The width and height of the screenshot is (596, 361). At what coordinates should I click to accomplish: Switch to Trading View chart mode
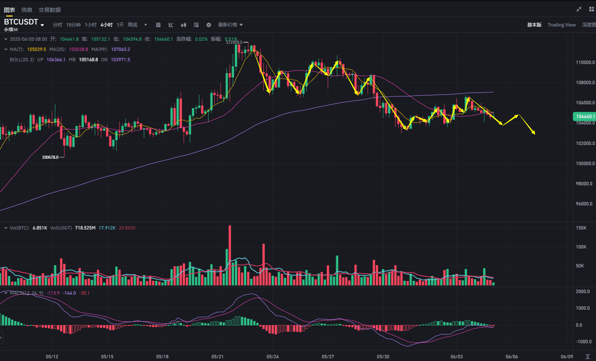562,25
